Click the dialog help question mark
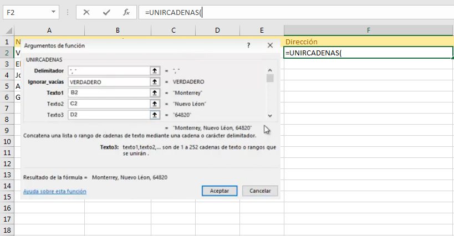 [x=248, y=45]
